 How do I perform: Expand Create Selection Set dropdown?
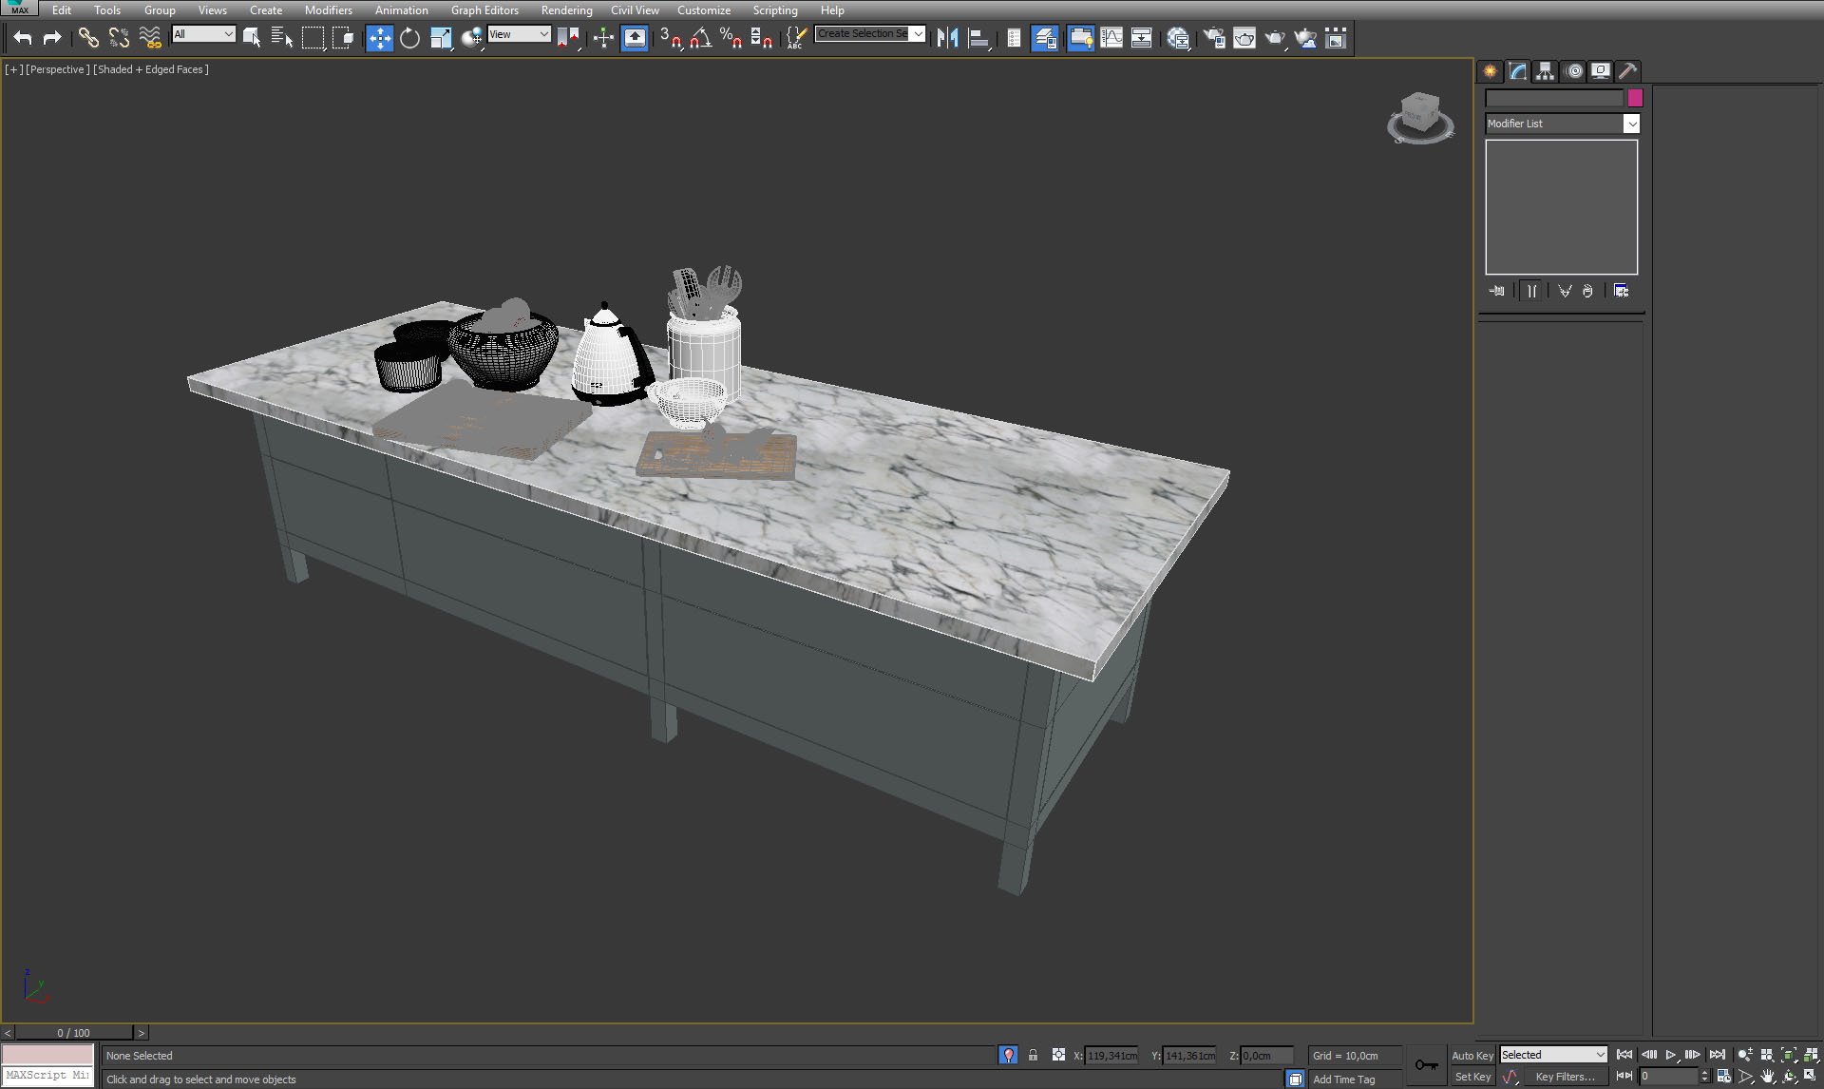pyautogui.click(x=918, y=33)
